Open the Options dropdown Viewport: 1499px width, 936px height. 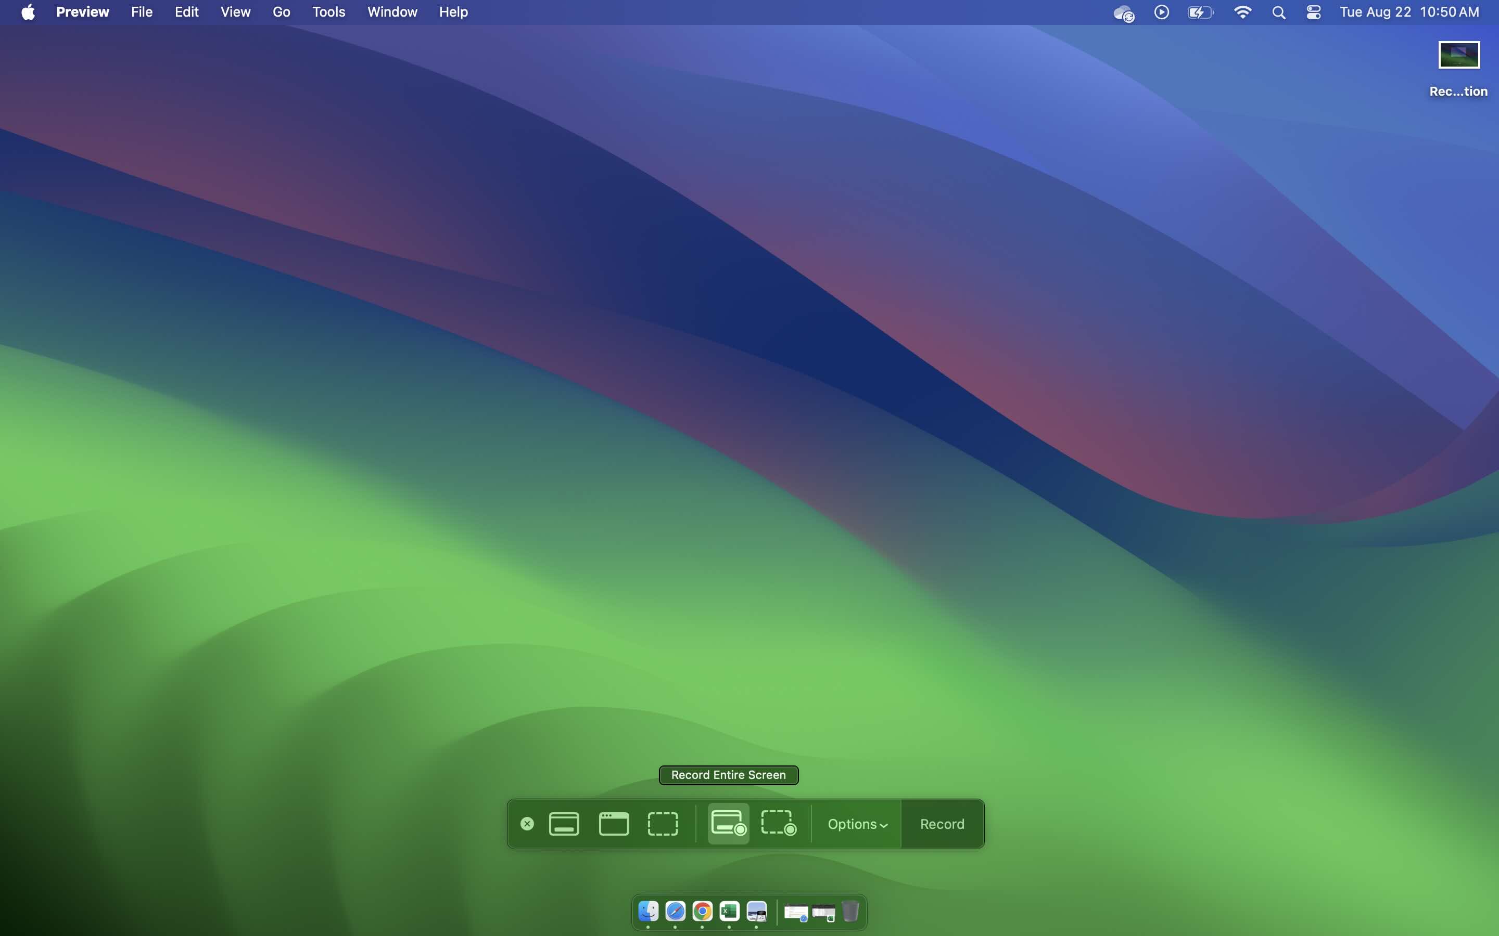pyautogui.click(x=857, y=823)
